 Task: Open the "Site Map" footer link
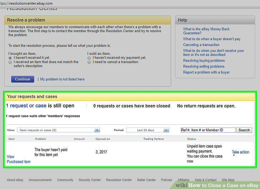coord(228,180)
